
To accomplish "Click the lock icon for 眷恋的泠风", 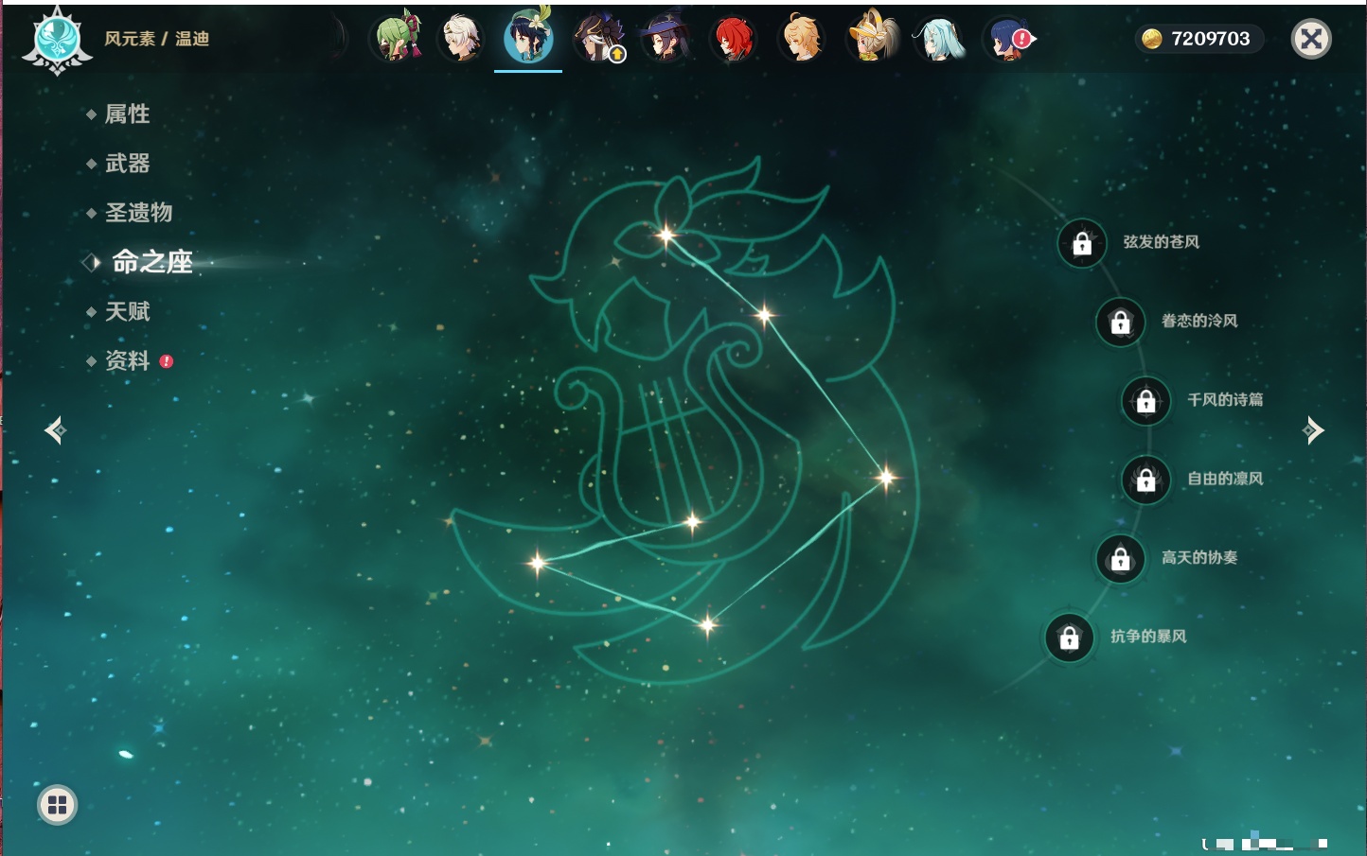I will point(1120,323).
